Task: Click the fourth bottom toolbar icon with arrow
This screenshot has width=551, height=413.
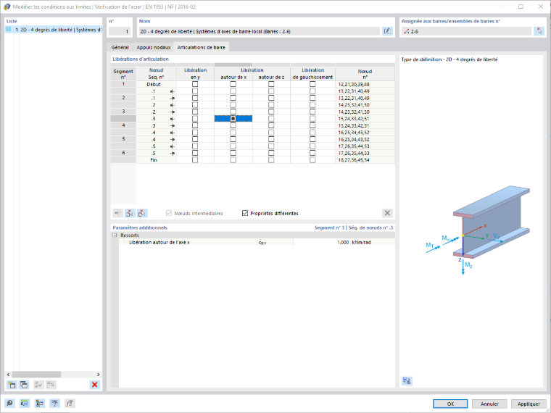Action: pyautogui.click(x=54, y=403)
